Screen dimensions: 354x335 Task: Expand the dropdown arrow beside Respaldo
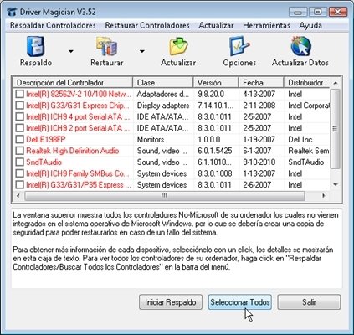[71, 51]
